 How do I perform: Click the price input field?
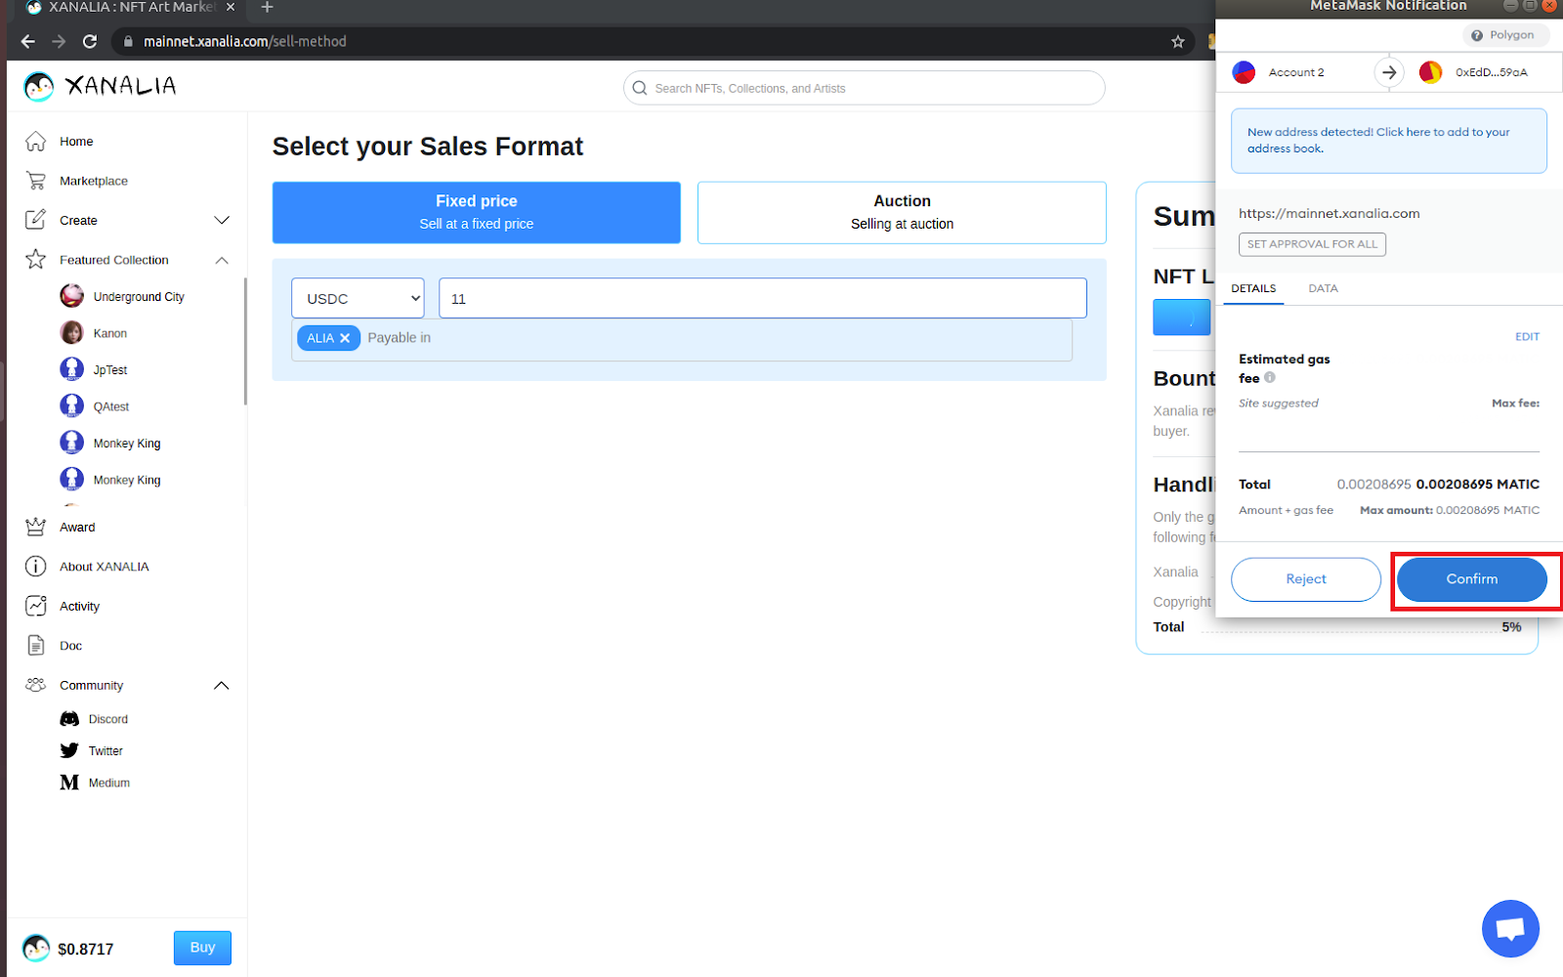pyautogui.click(x=763, y=298)
